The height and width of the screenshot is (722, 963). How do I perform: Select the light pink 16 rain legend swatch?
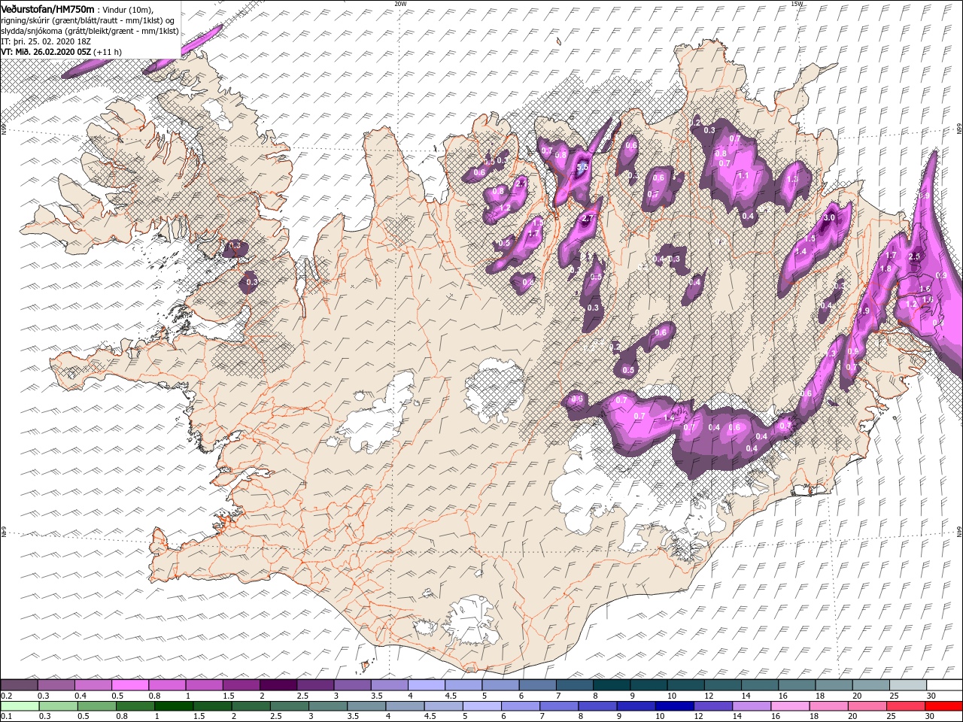[789, 706]
